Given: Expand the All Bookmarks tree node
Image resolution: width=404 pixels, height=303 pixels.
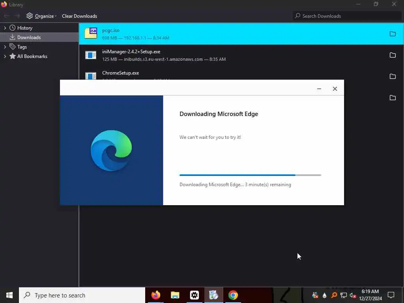Looking at the screenshot, I should point(5,56).
